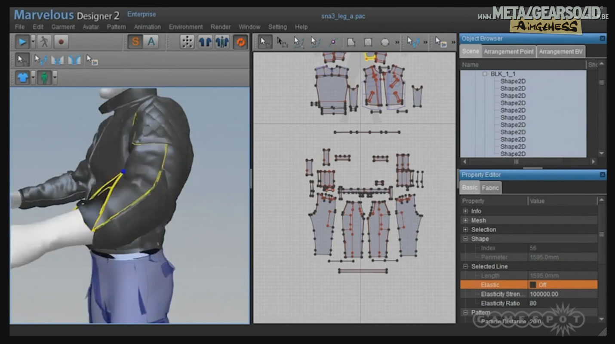
Task: Select the pattern select arrow in 2D toolbar
Action: click(265, 42)
